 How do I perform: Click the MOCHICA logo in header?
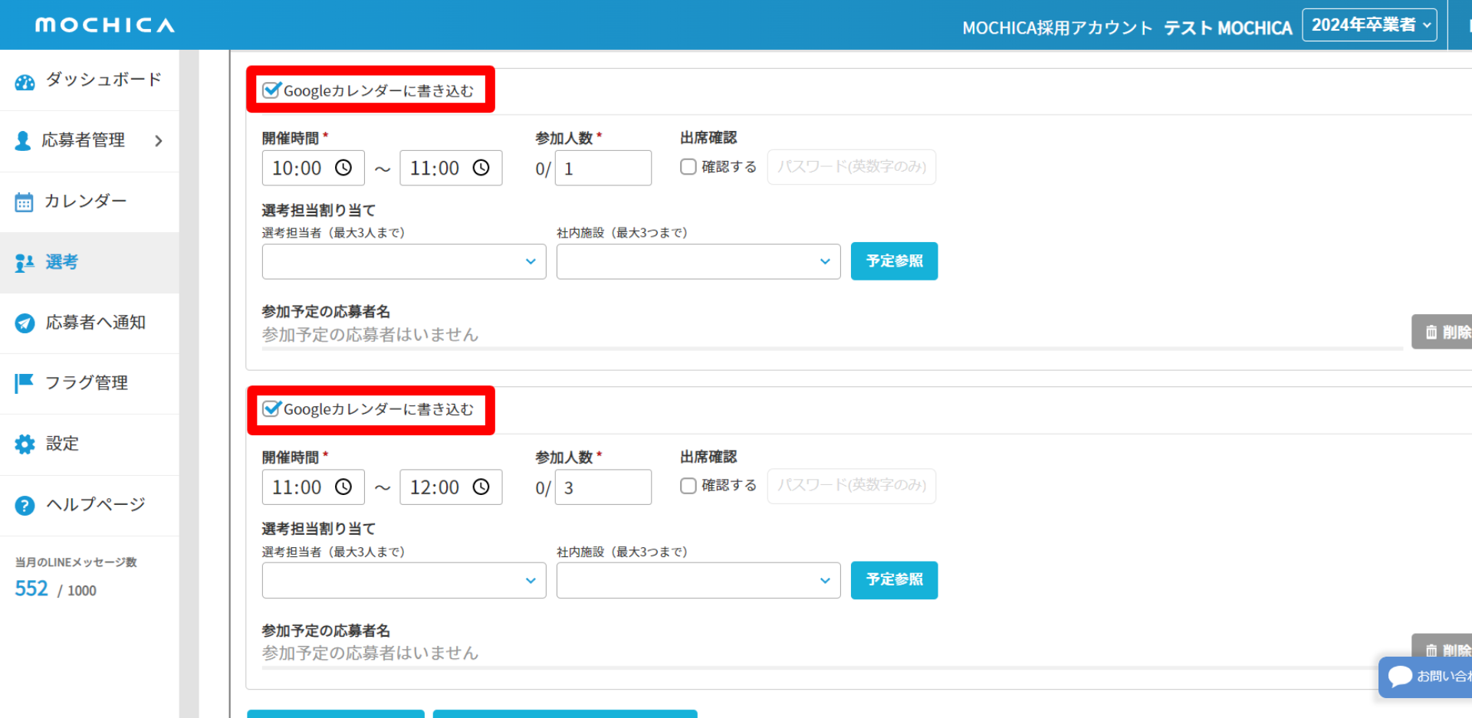tap(105, 25)
